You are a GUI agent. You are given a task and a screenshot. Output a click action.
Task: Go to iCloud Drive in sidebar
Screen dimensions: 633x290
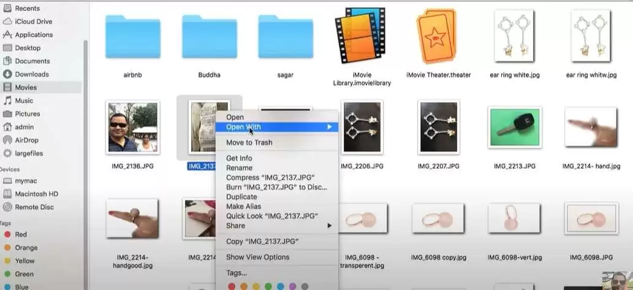coord(33,21)
